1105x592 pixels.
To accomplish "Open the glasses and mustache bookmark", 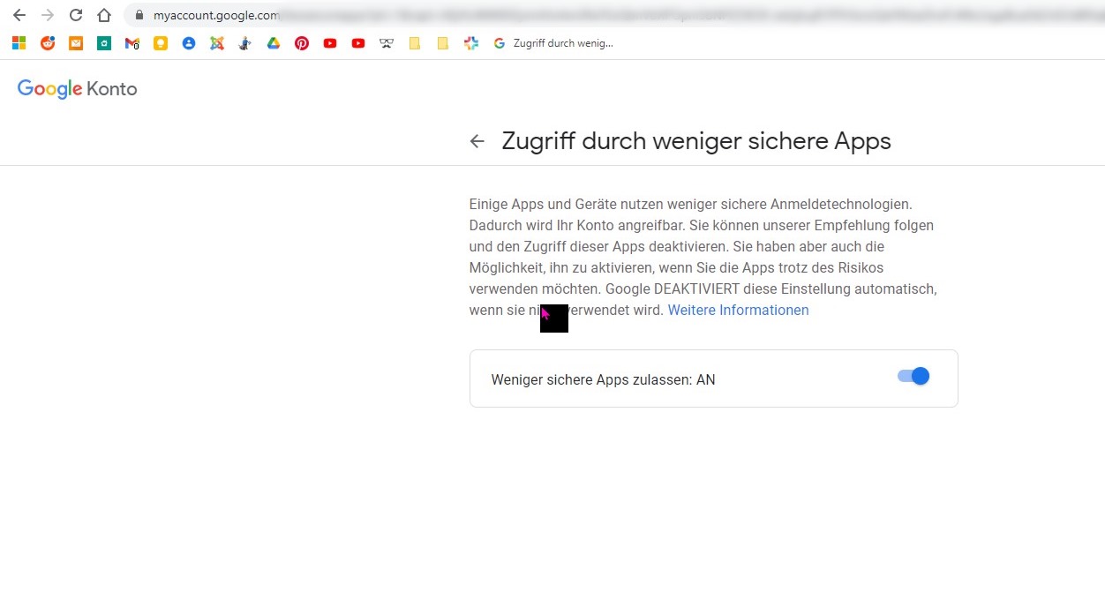I will click(x=387, y=43).
